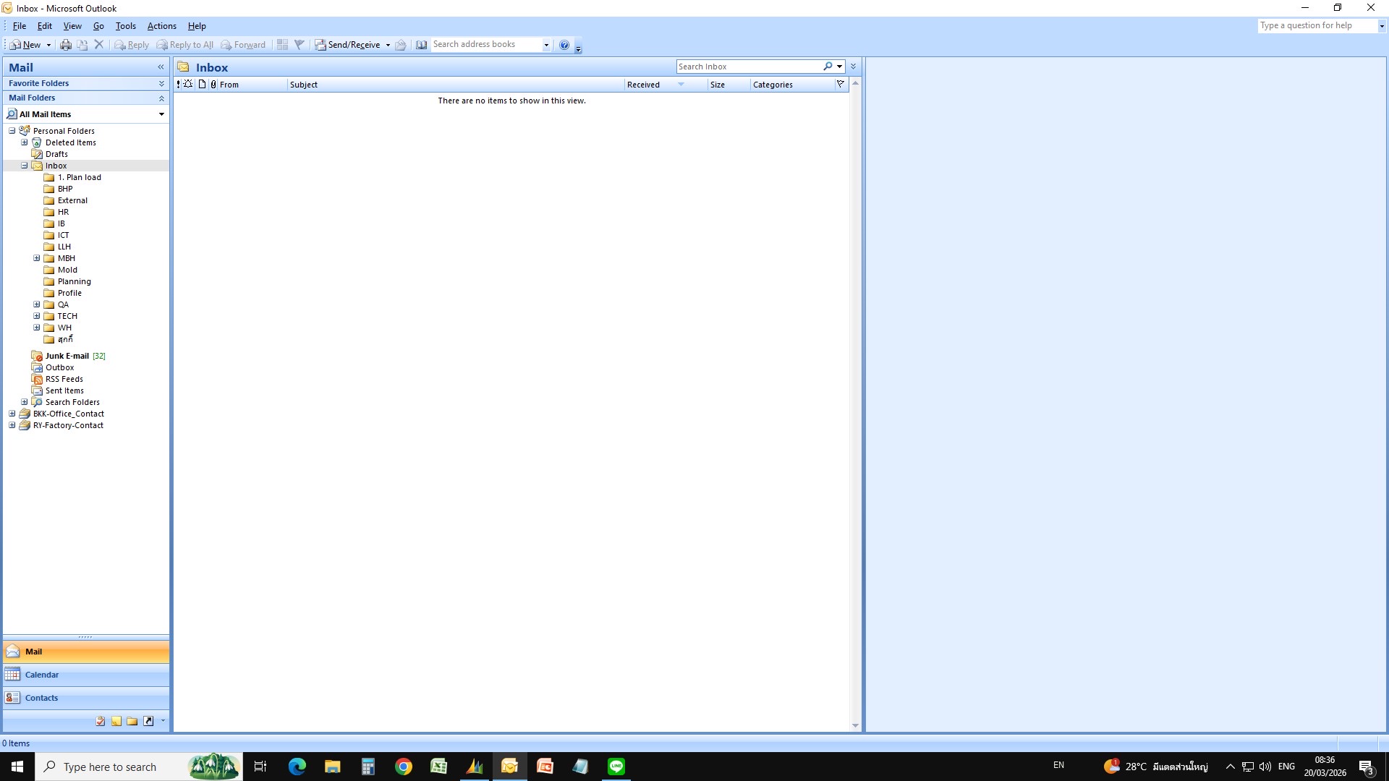
Task: Open Notes shortcut icon in navigation pane
Action: [x=116, y=721]
